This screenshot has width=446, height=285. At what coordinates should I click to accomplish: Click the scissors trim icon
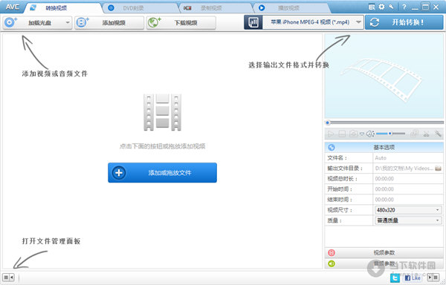(x=426, y=134)
